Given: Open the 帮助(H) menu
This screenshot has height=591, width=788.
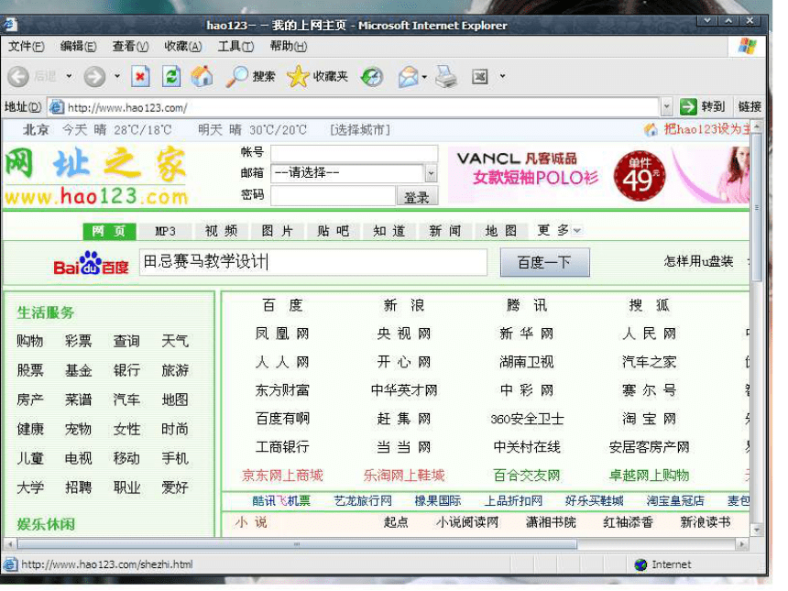Looking at the screenshot, I should point(288,46).
